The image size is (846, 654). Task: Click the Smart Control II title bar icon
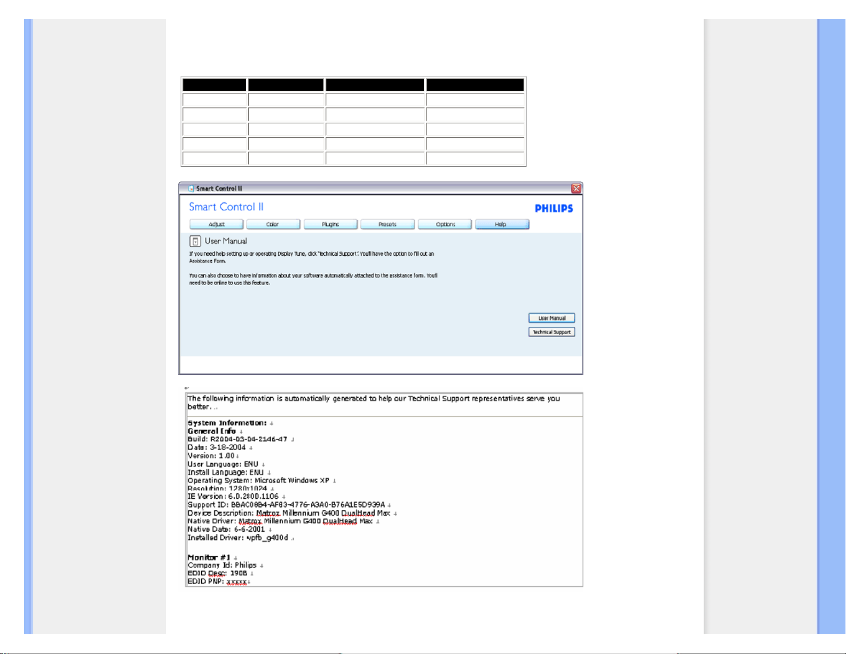(x=191, y=188)
